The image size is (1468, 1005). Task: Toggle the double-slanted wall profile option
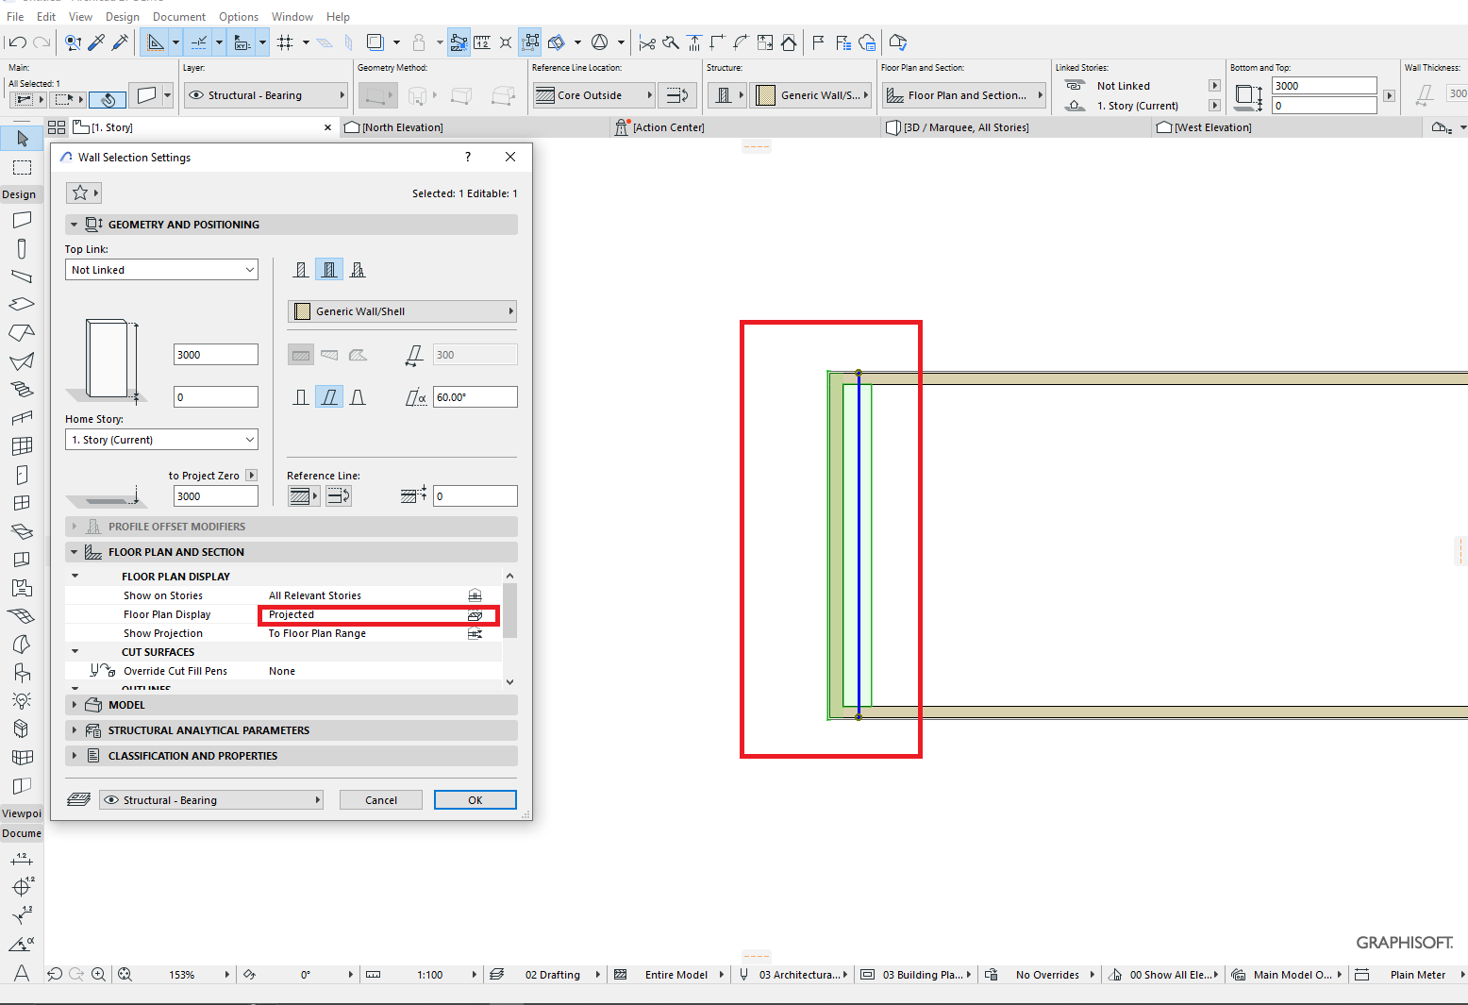coord(358,396)
